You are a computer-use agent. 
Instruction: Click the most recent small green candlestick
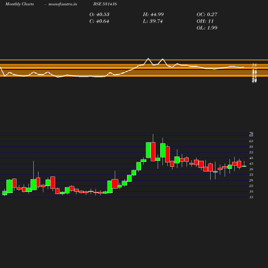pyautogui.click(x=244, y=166)
